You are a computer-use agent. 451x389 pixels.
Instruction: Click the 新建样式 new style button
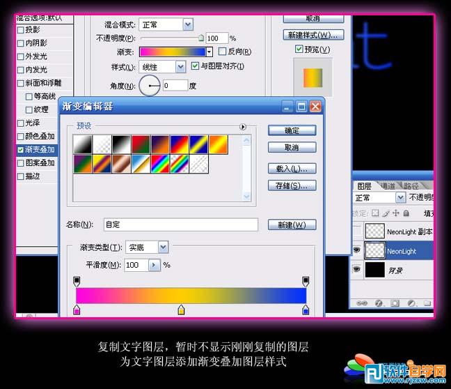point(313,35)
